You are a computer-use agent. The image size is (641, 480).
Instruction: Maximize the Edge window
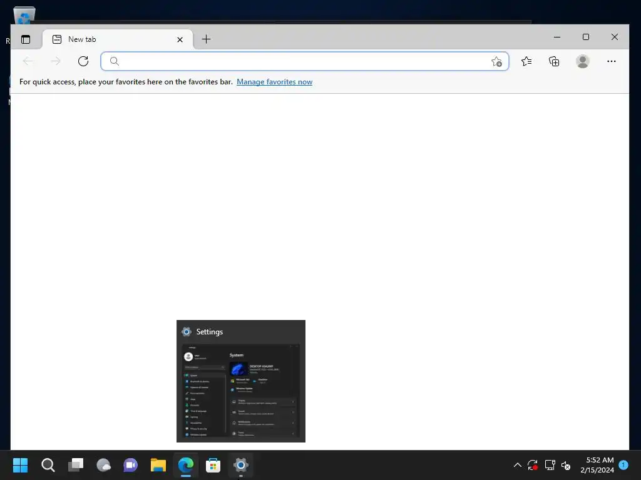(x=586, y=37)
